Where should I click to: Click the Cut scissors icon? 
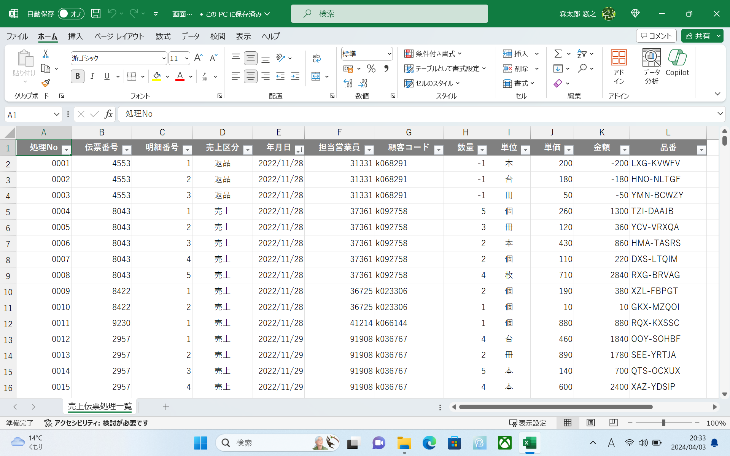click(46, 54)
